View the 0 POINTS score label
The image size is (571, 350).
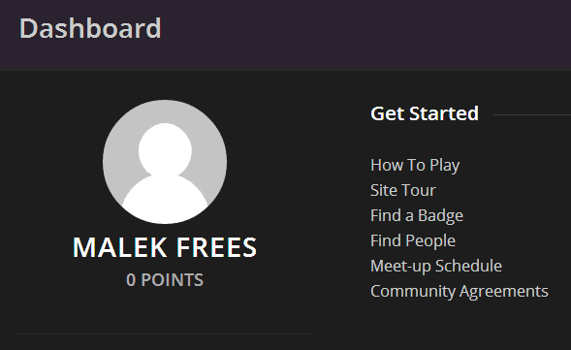165,279
